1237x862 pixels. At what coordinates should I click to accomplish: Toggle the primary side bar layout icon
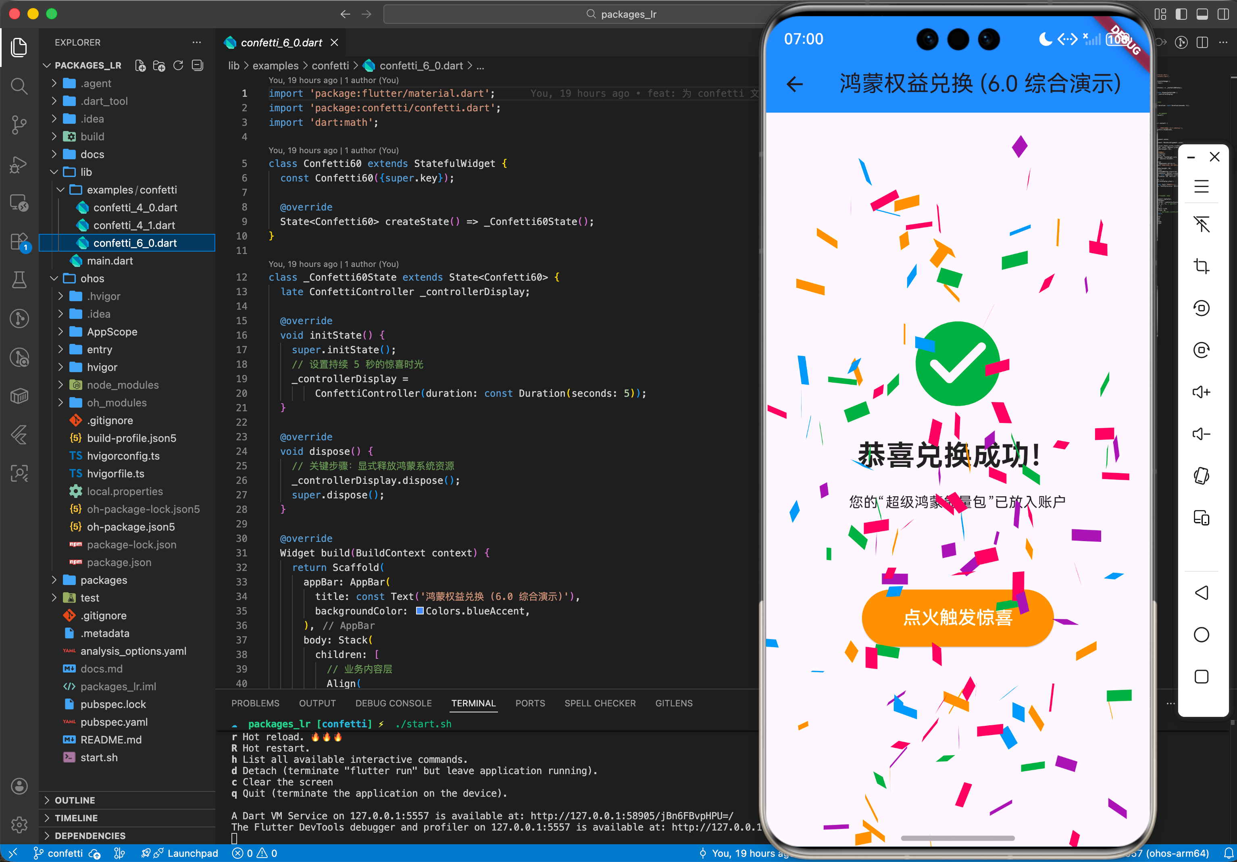[x=1181, y=15]
